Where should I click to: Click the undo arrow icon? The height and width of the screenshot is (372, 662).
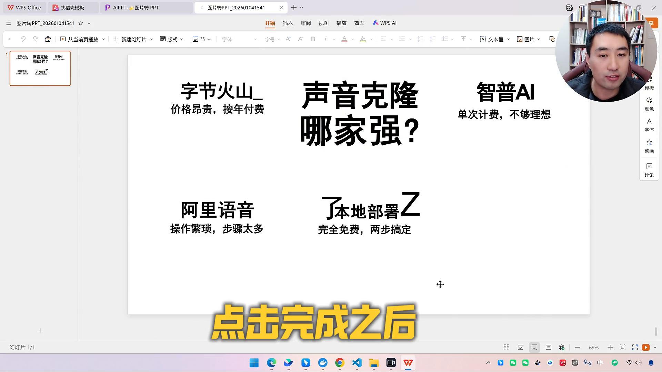tap(23, 39)
